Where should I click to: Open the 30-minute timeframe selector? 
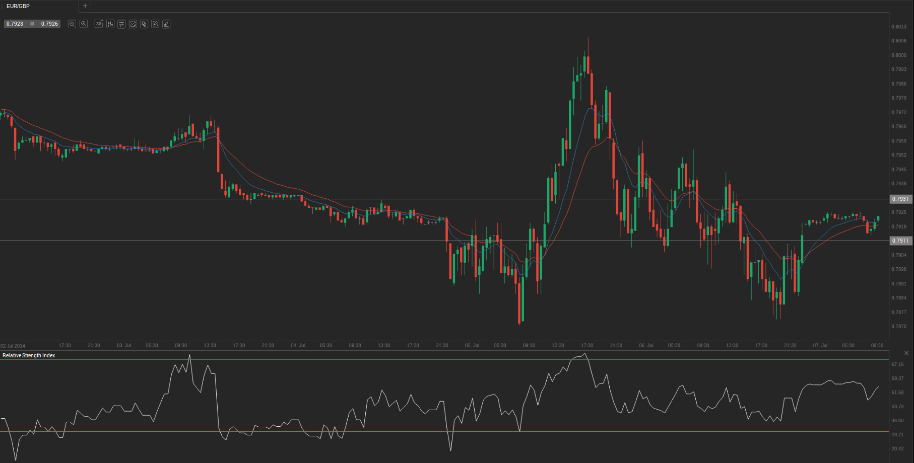point(99,24)
